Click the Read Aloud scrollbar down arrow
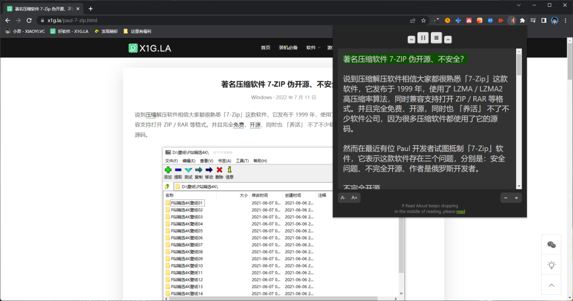 click(518, 186)
